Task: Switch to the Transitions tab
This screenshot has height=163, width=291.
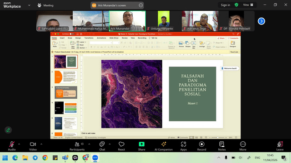Action: click(89, 38)
